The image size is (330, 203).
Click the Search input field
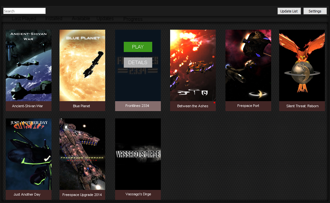pyautogui.click(x=24, y=11)
